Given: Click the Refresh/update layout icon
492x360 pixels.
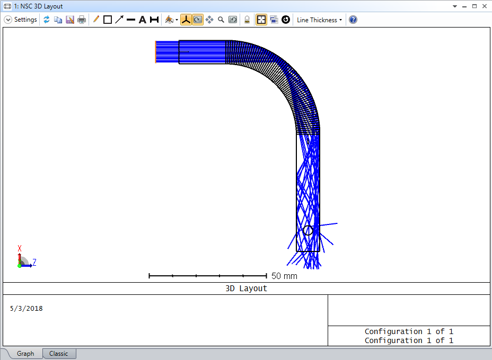Looking at the screenshot, I should point(47,20).
